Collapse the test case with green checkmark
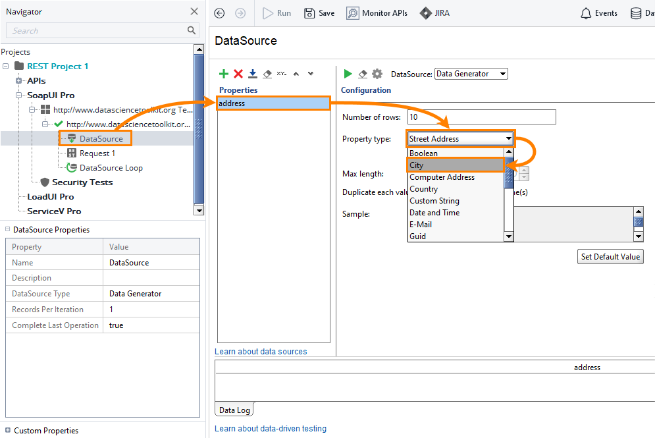655x438 pixels. tap(45, 124)
